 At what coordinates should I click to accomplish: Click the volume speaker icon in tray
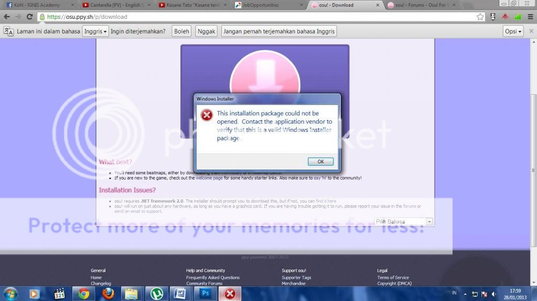[494, 294]
